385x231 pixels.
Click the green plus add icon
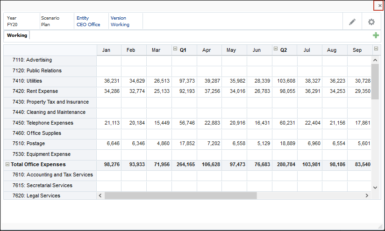(376, 35)
